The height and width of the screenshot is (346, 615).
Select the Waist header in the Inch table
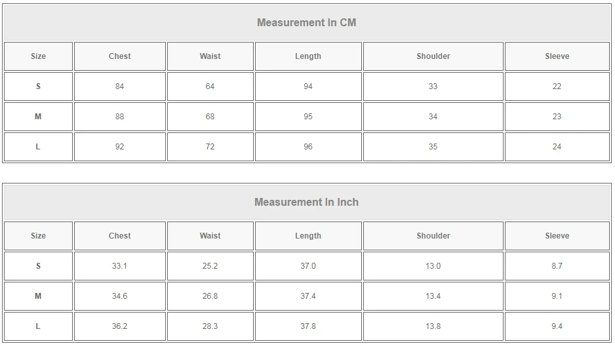[210, 236]
